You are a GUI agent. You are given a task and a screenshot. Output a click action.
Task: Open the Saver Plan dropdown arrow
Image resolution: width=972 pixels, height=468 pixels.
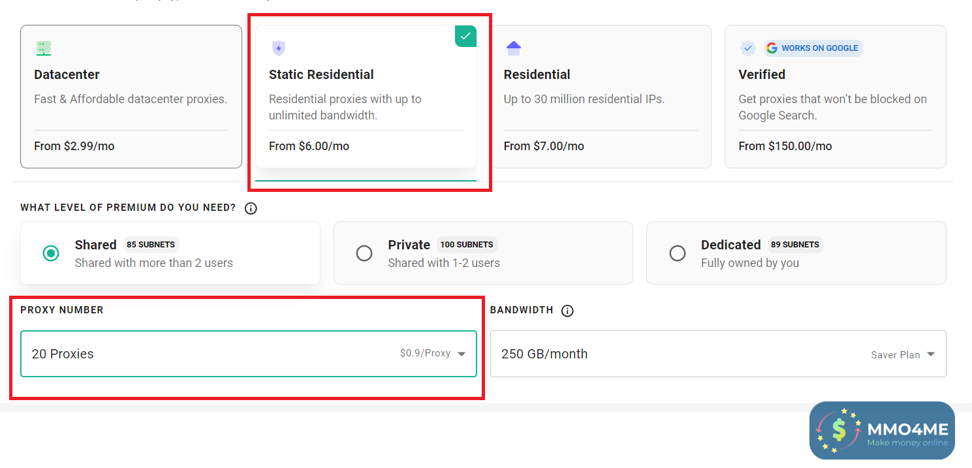931,354
